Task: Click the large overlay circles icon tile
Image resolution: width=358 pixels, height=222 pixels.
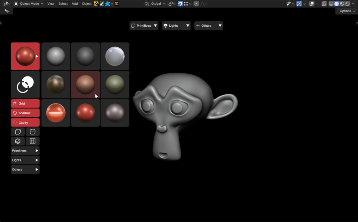Action: point(25,85)
